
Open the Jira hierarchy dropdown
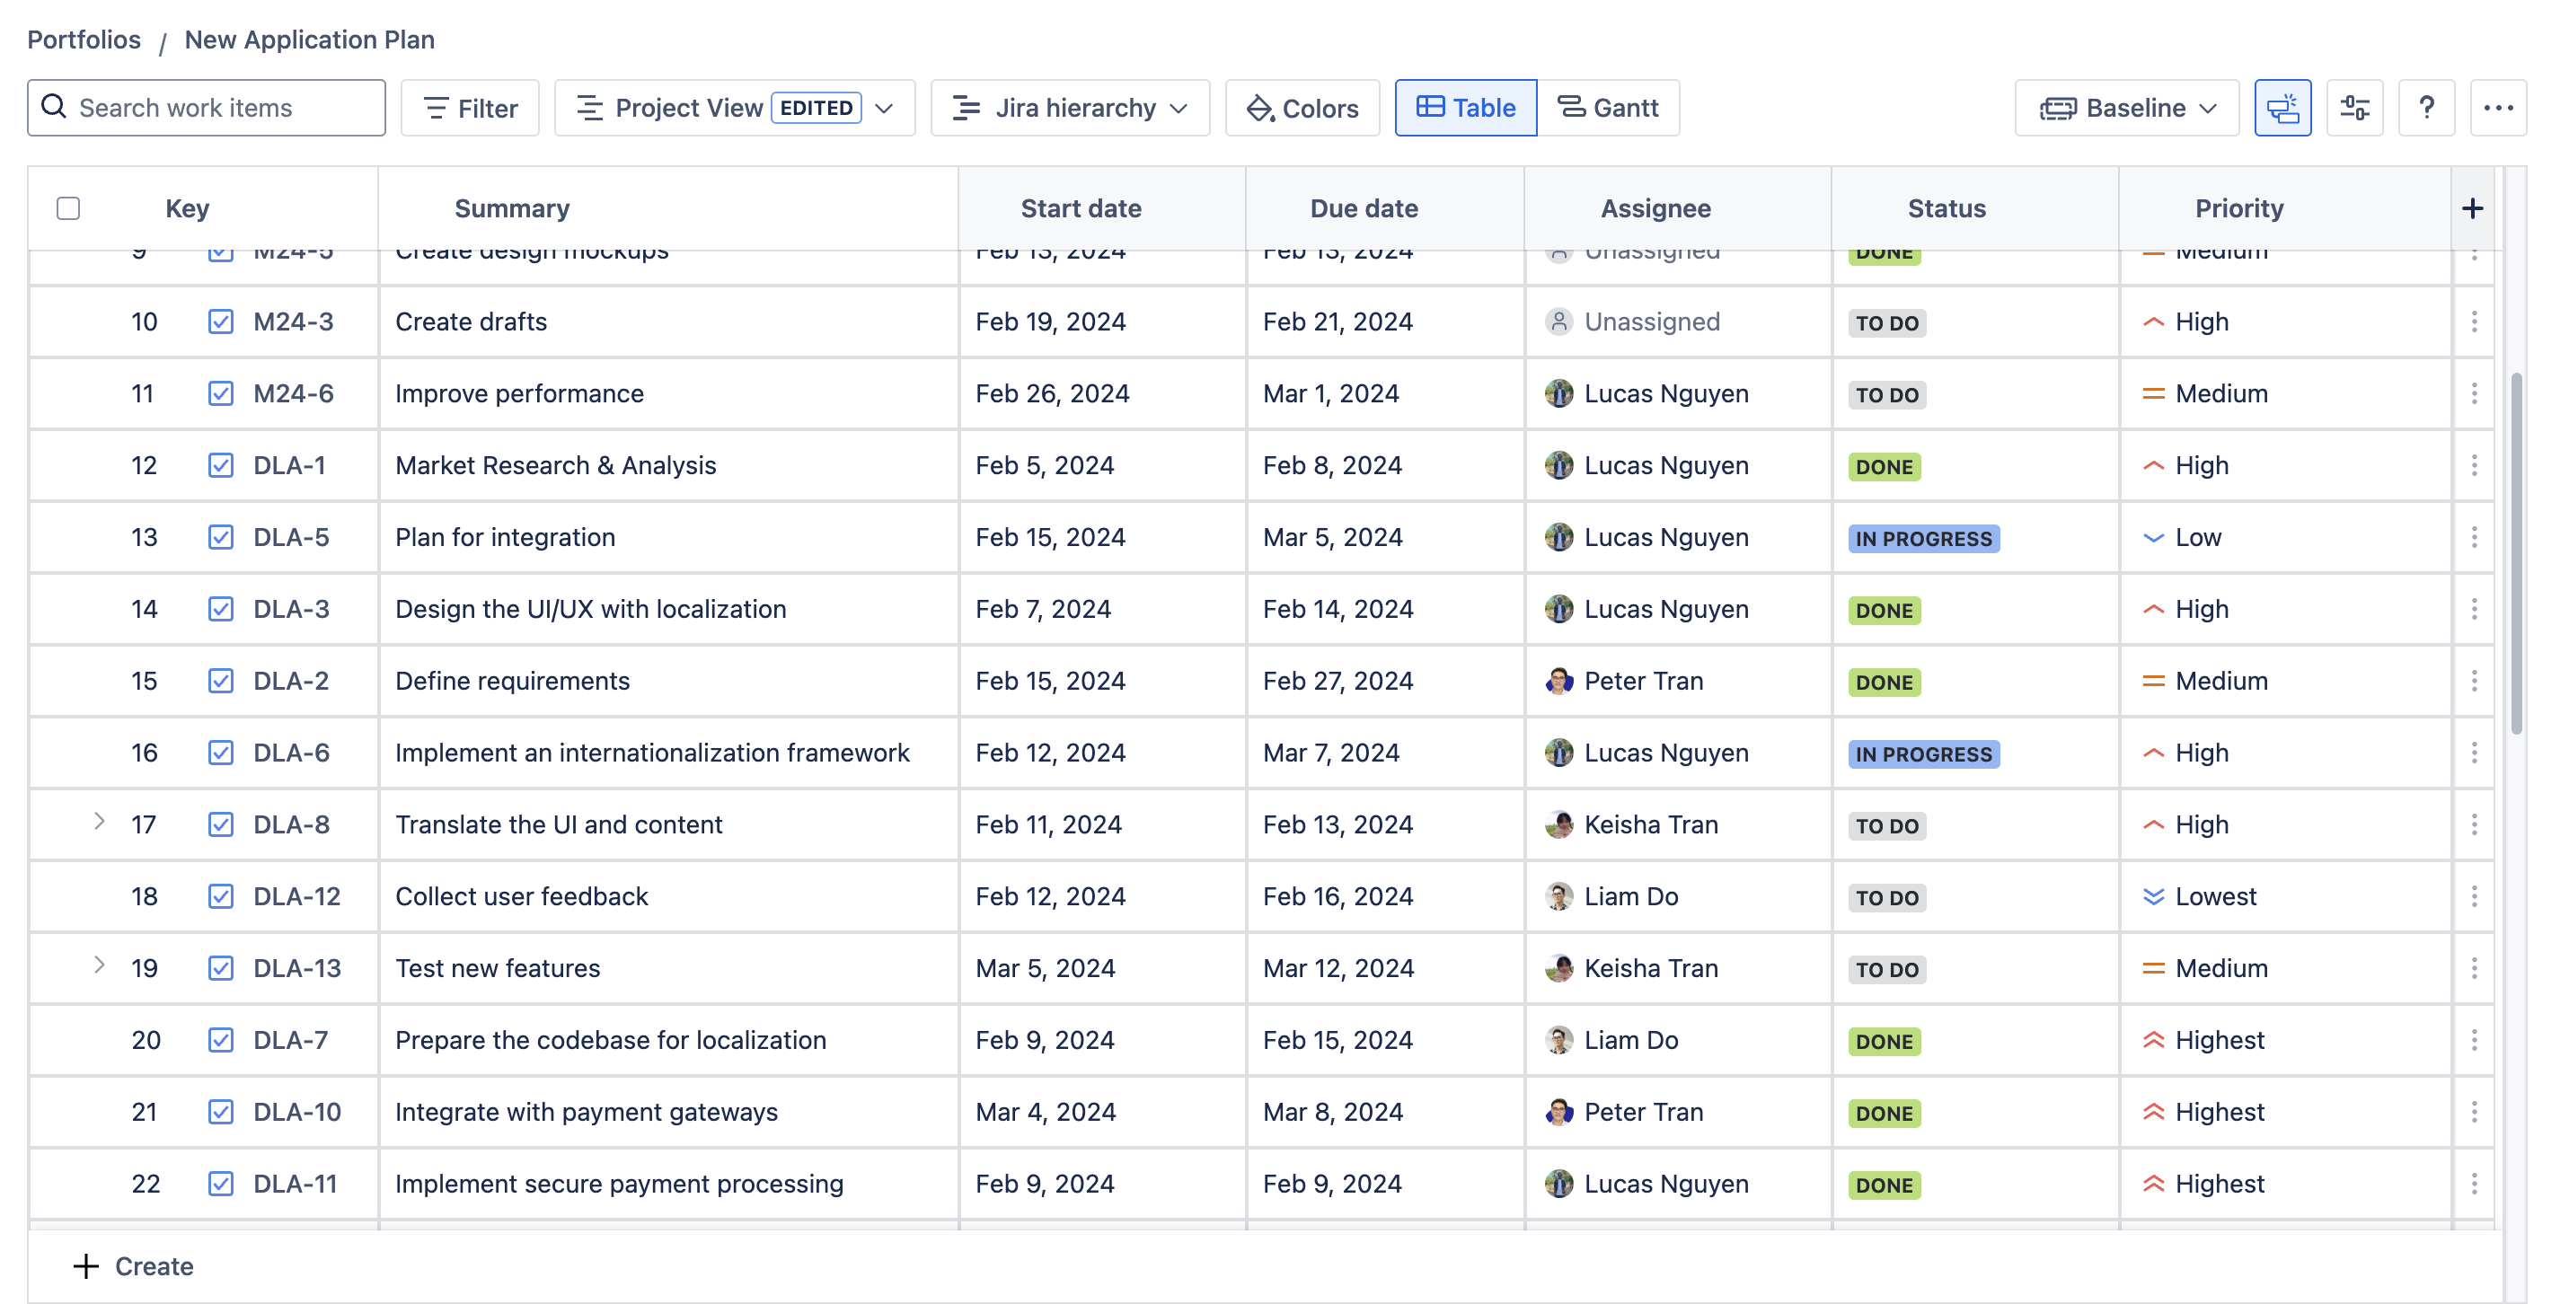(1069, 108)
